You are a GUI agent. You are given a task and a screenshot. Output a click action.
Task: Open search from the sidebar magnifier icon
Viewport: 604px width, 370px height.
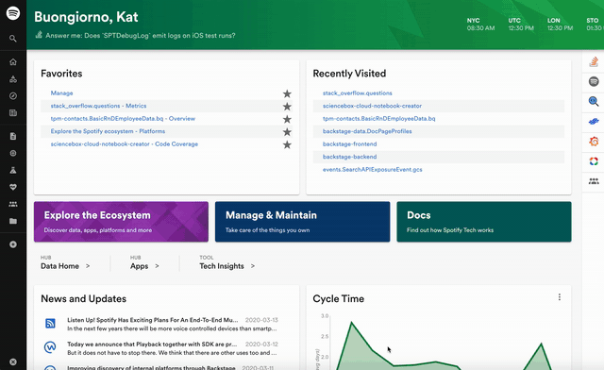(x=13, y=39)
